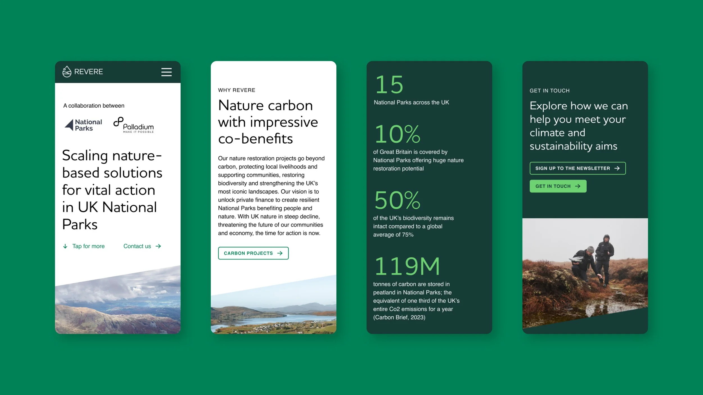
Task: Click the arrow in green Get in Touch button
Action: click(x=578, y=186)
